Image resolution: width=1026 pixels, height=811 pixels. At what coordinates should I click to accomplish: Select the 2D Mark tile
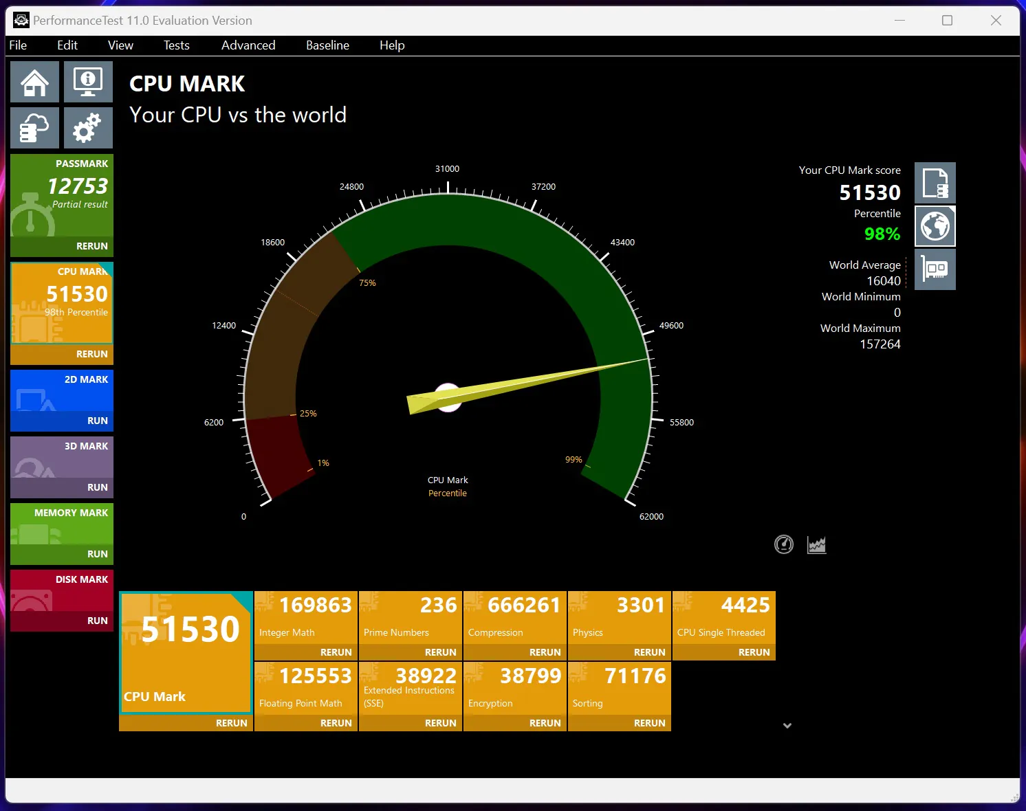tap(62, 390)
